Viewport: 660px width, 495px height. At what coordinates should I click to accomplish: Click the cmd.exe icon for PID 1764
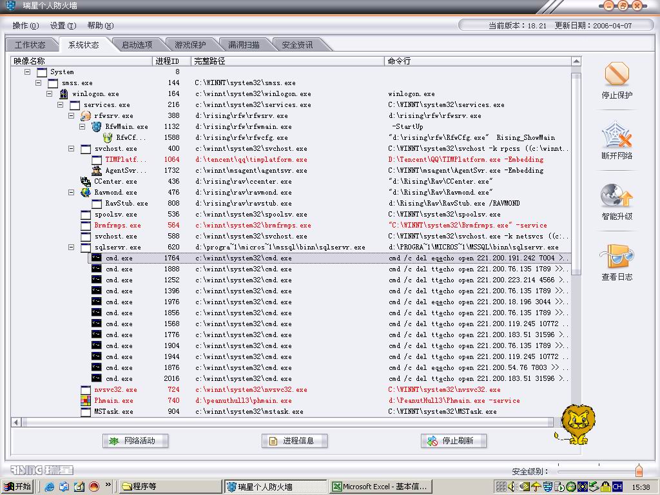(97, 258)
